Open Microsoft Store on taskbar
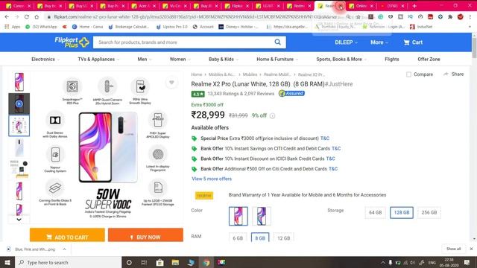The height and width of the screenshot is (268, 477). (x=159, y=262)
